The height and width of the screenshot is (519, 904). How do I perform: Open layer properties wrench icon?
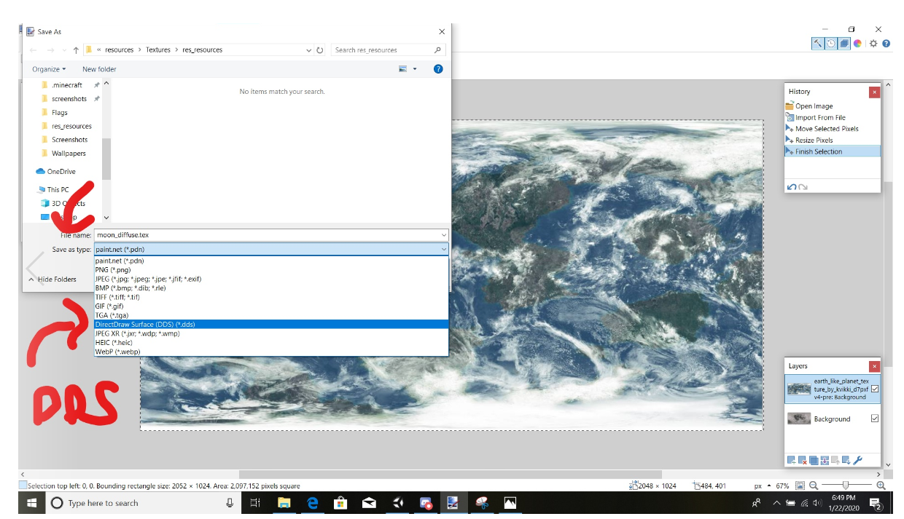pos(857,460)
